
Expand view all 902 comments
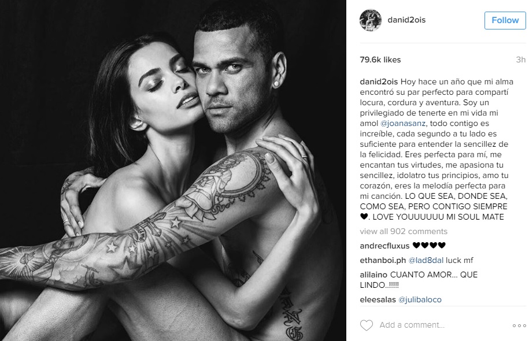tap(404, 231)
